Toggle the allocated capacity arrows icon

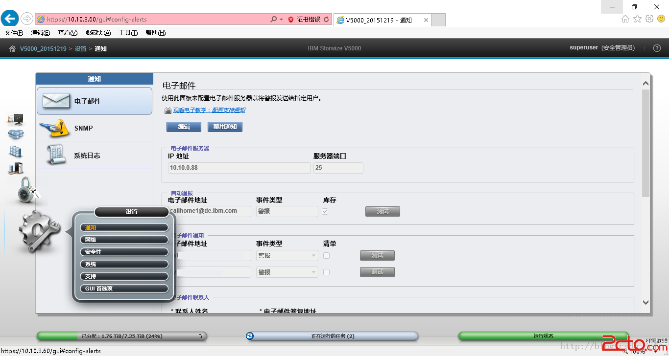(x=201, y=336)
